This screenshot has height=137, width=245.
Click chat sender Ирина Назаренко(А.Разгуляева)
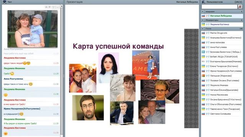point(22,109)
